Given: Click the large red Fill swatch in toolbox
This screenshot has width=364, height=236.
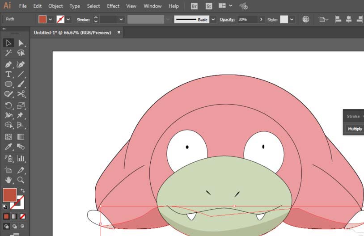Looking at the screenshot, I should [9, 195].
